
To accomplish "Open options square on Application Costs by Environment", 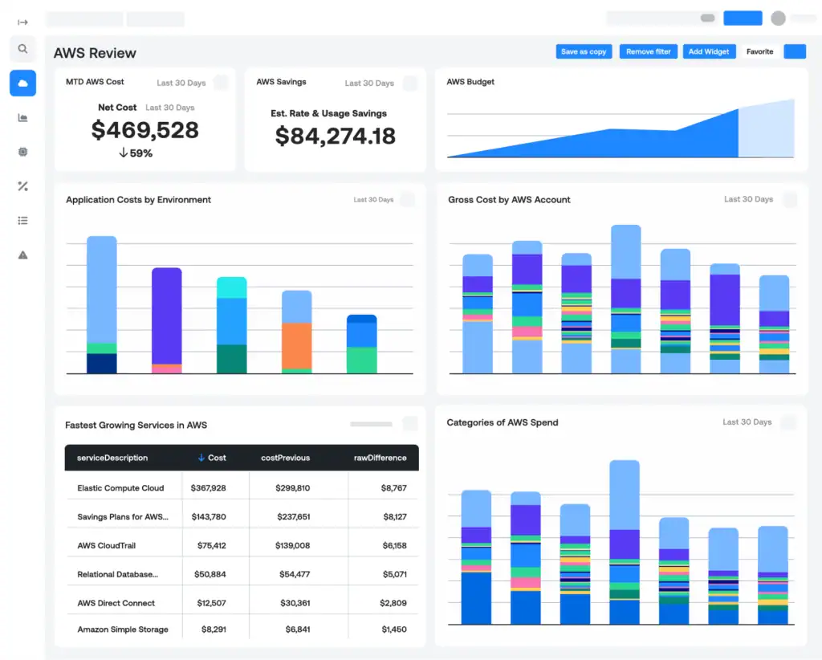I will coord(407,199).
